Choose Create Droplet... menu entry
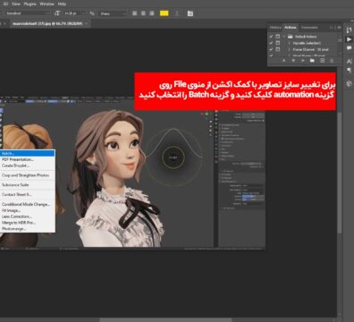Viewport: 354px width, 322px height. point(28,165)
